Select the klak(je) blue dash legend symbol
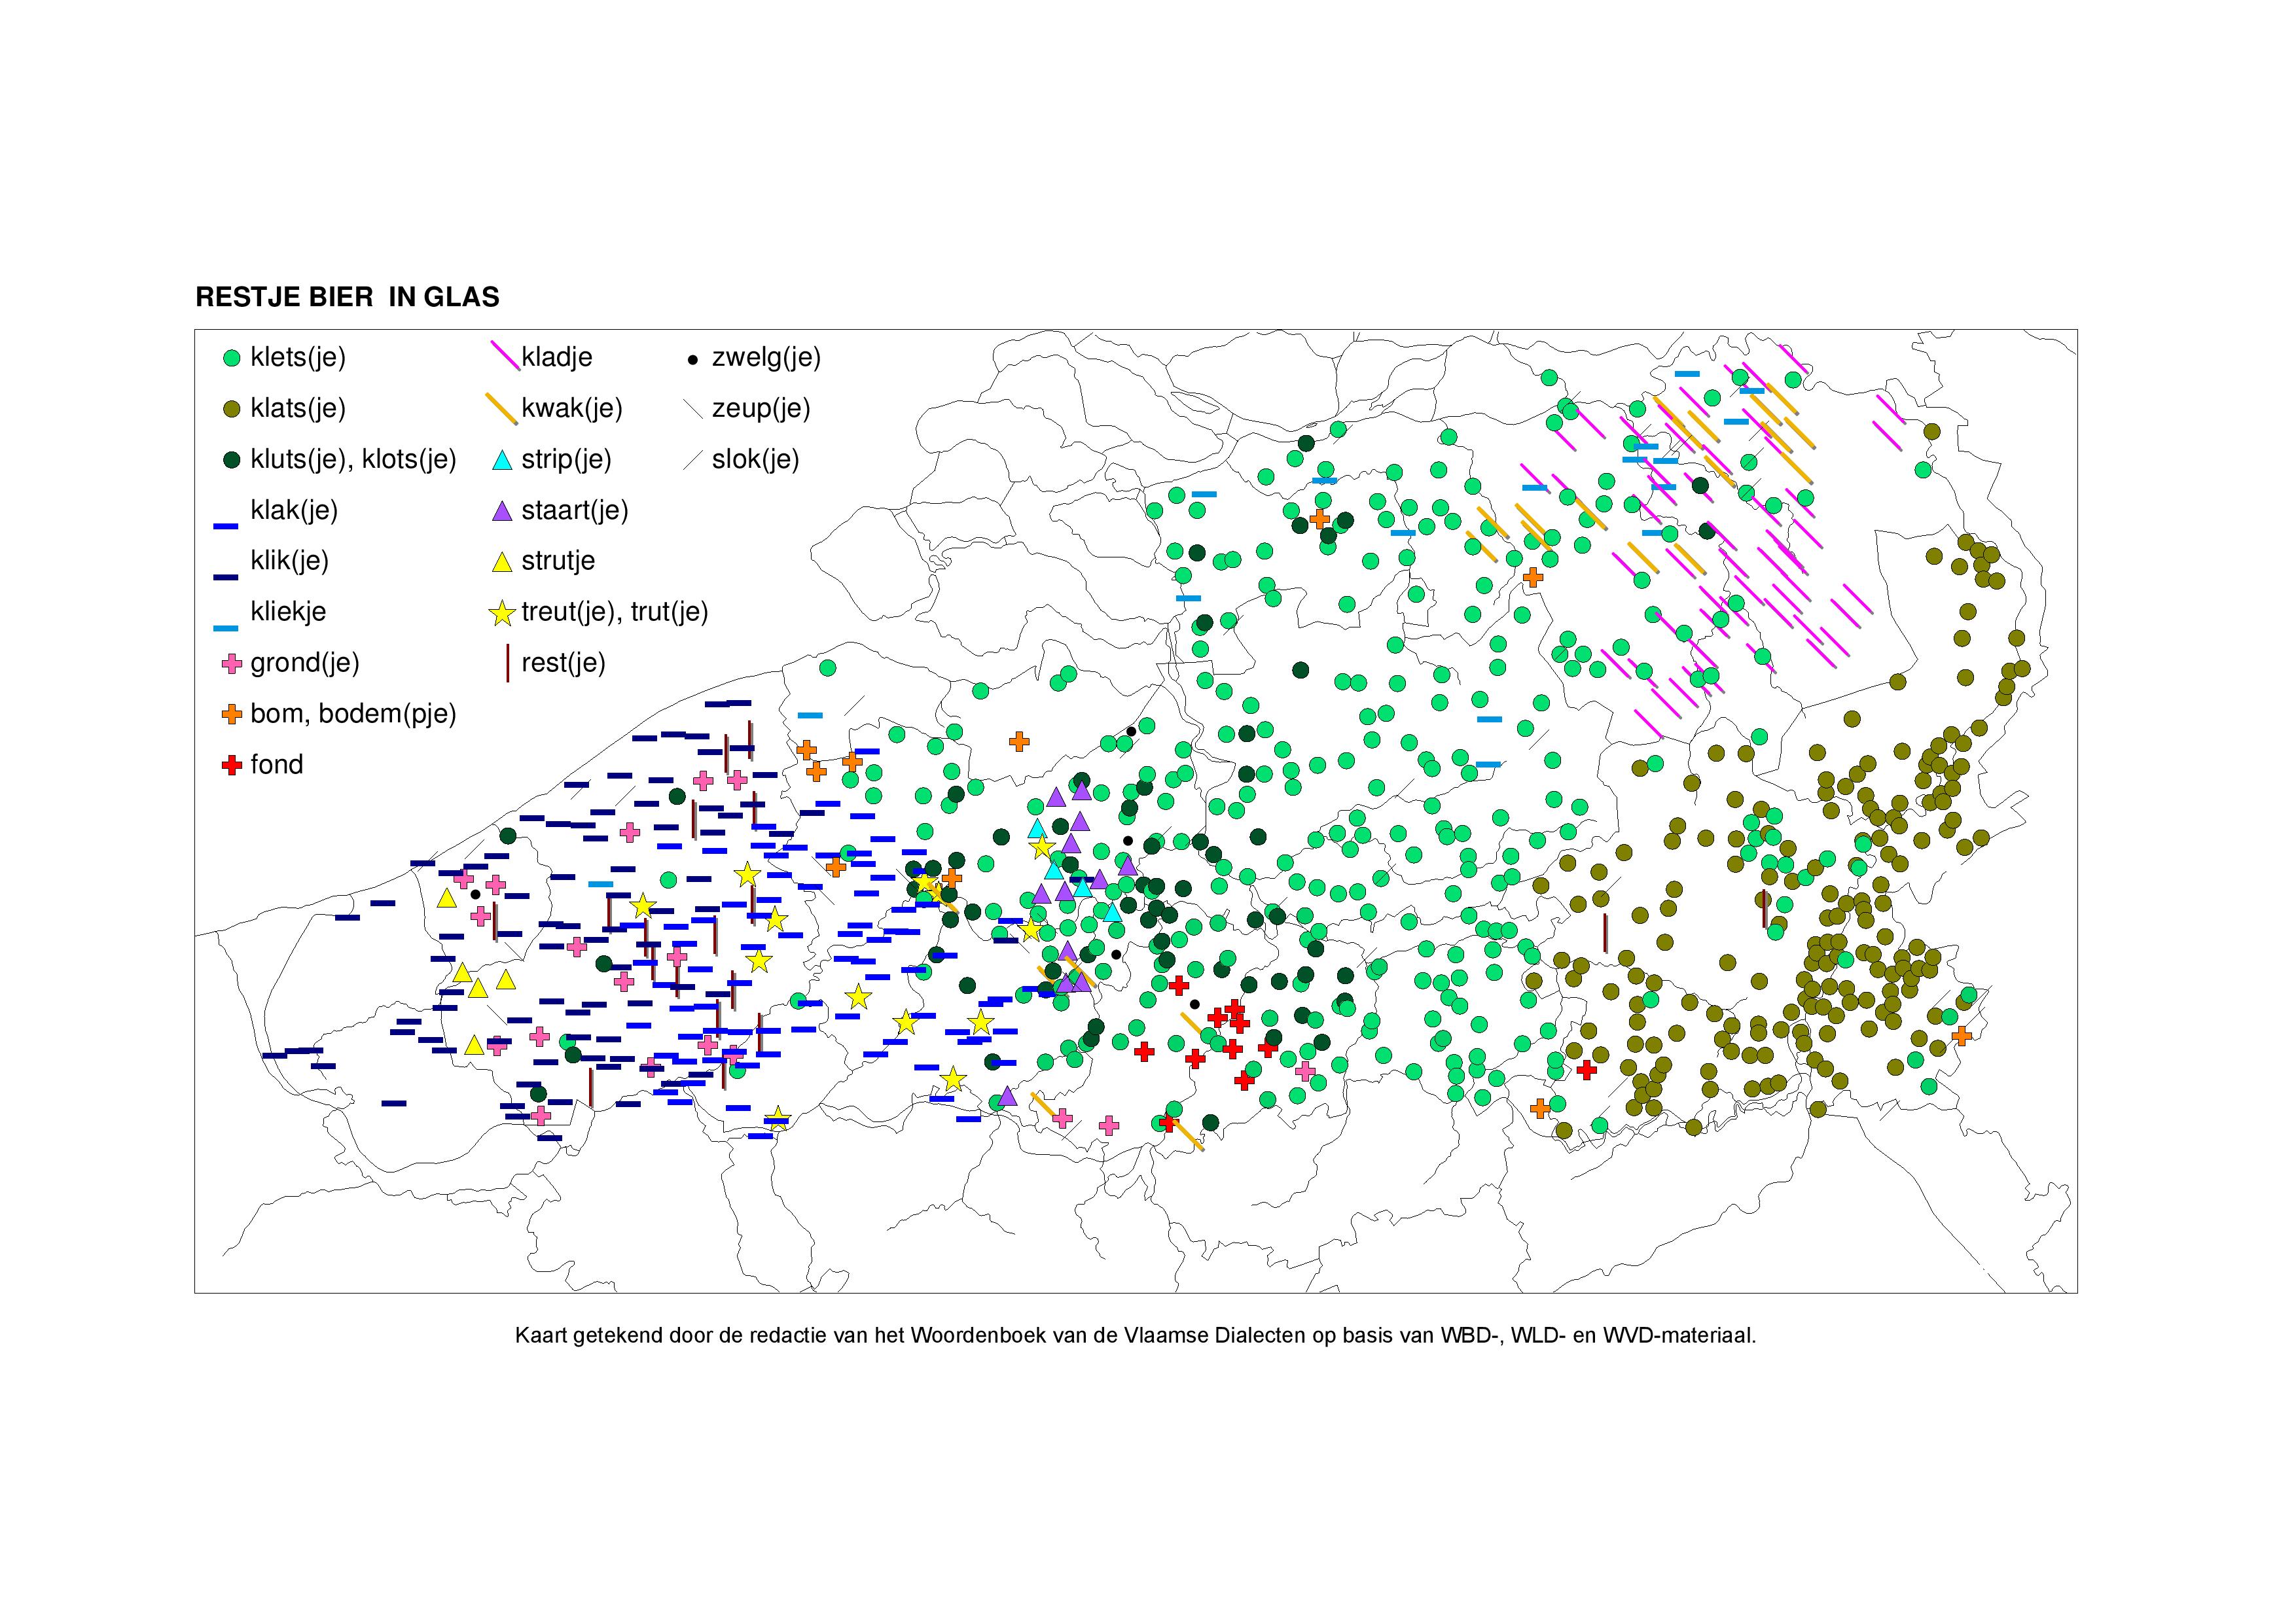This screenshot has width=2296, height=1622. click(x=226, y=525)
